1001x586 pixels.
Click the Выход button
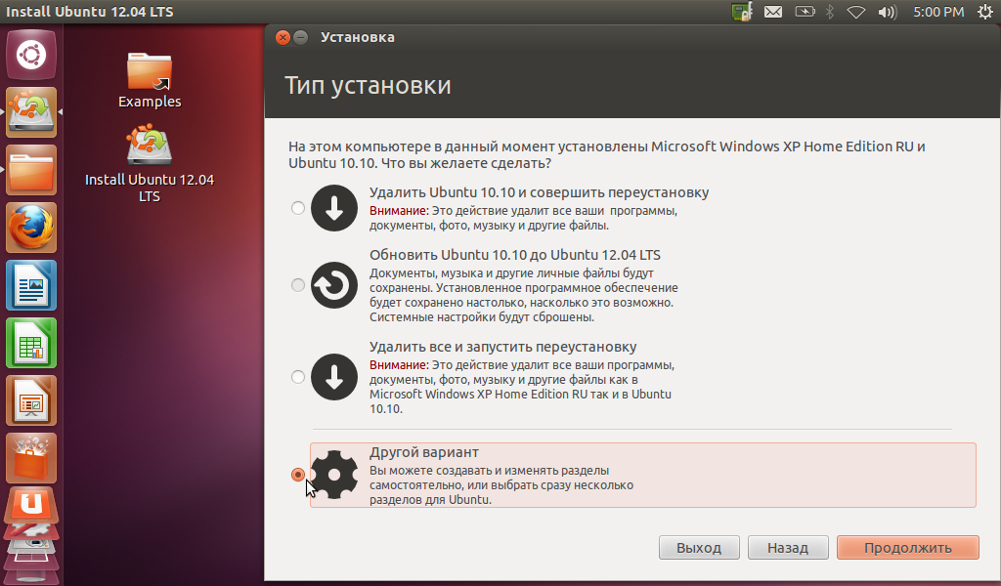tap(699, 548)
